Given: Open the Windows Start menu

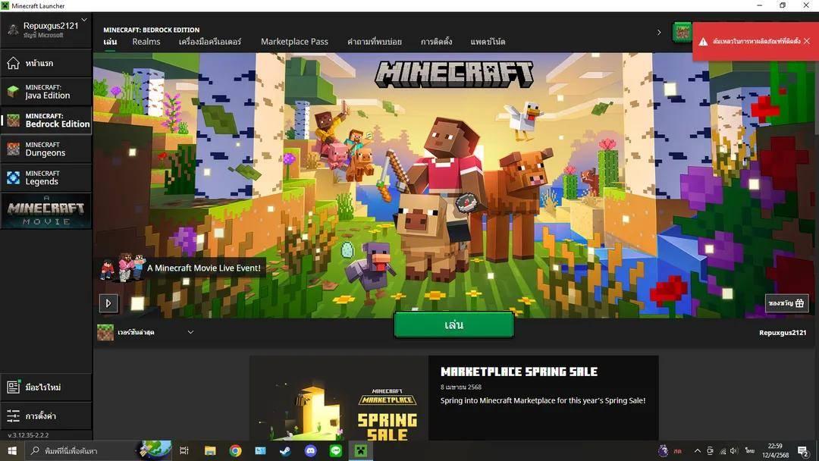Looking at the screenshot, I should coord(12,450).
